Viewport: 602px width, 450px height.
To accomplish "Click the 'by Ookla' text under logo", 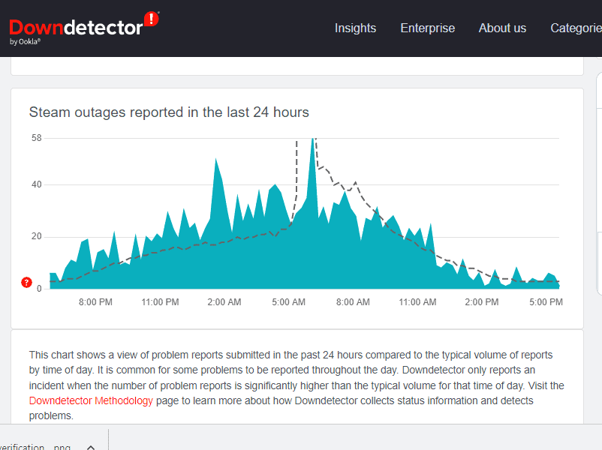I will click(x=25, y=41).
